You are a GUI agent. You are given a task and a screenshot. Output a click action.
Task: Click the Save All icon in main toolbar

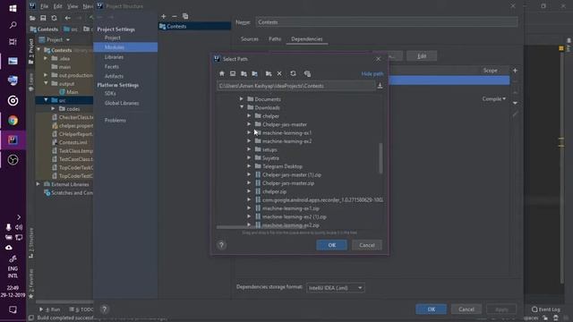(x=43, y=18)
